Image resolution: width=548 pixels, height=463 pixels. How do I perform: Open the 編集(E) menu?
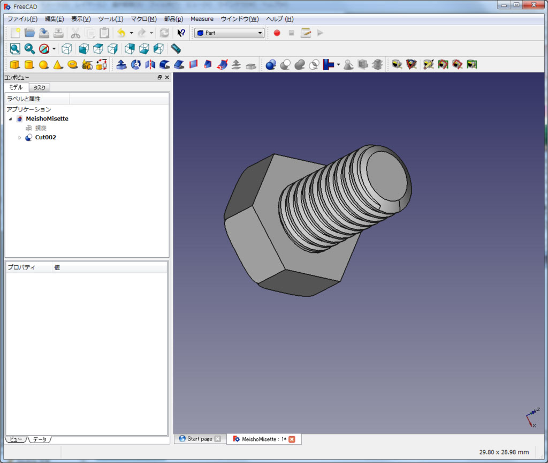[x=54, y=19]
